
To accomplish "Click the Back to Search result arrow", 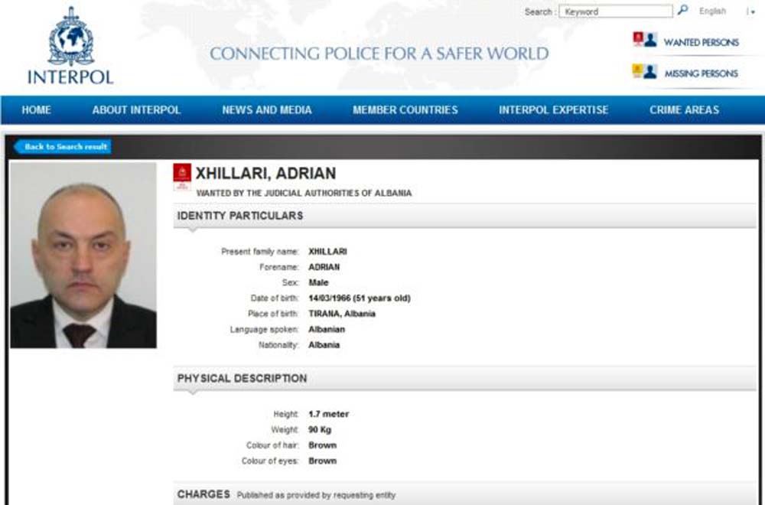I will tap(63, 146).
